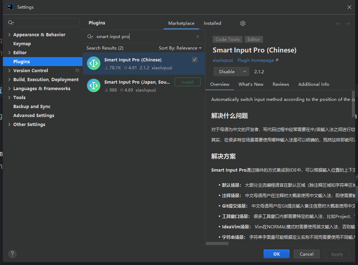Install Smart Input Pro (Japan, Sou...)

coord(188,82)
